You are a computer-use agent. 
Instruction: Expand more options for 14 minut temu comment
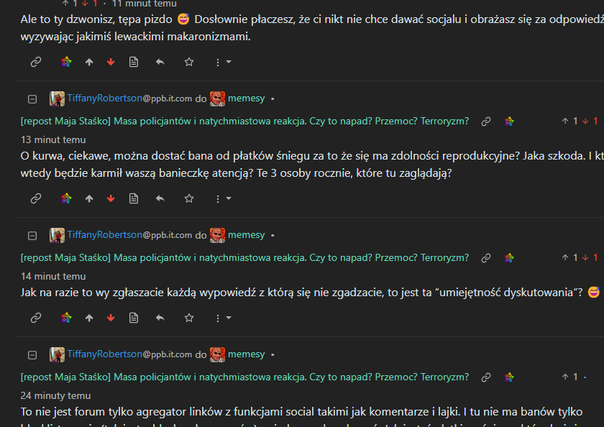coord(223,318)
